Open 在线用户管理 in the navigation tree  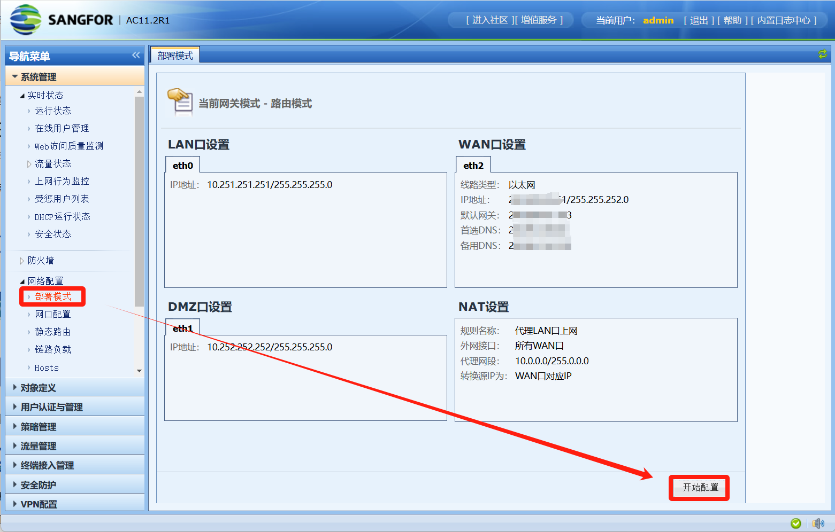(x=62, y=128)
